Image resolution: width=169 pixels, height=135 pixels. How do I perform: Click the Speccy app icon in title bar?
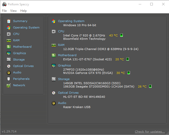(4, 4)
